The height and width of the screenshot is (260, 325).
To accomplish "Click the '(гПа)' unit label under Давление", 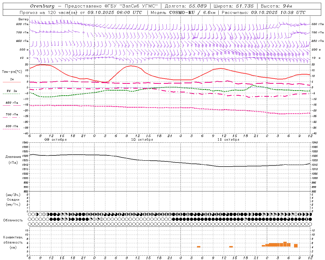I will click(x=13, y=163).
